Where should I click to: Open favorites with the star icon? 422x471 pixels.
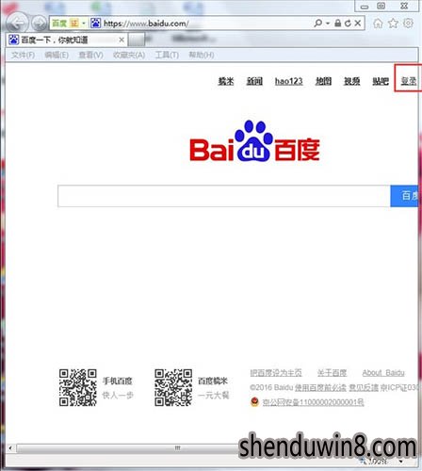[393, 24]
